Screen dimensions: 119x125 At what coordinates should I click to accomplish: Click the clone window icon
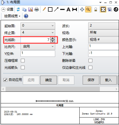(x=110, y=9)
